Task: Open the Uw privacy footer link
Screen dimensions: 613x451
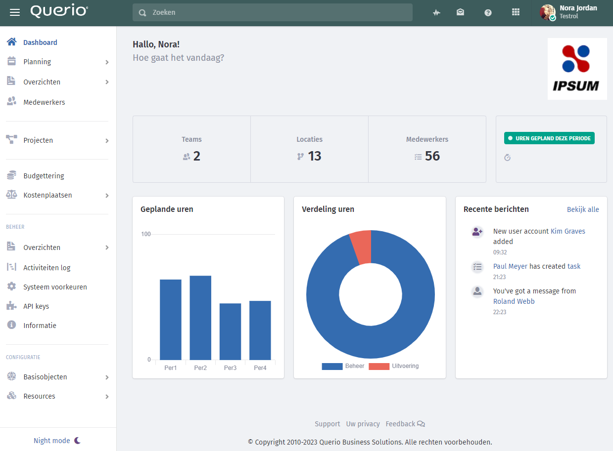Action: 363,424
